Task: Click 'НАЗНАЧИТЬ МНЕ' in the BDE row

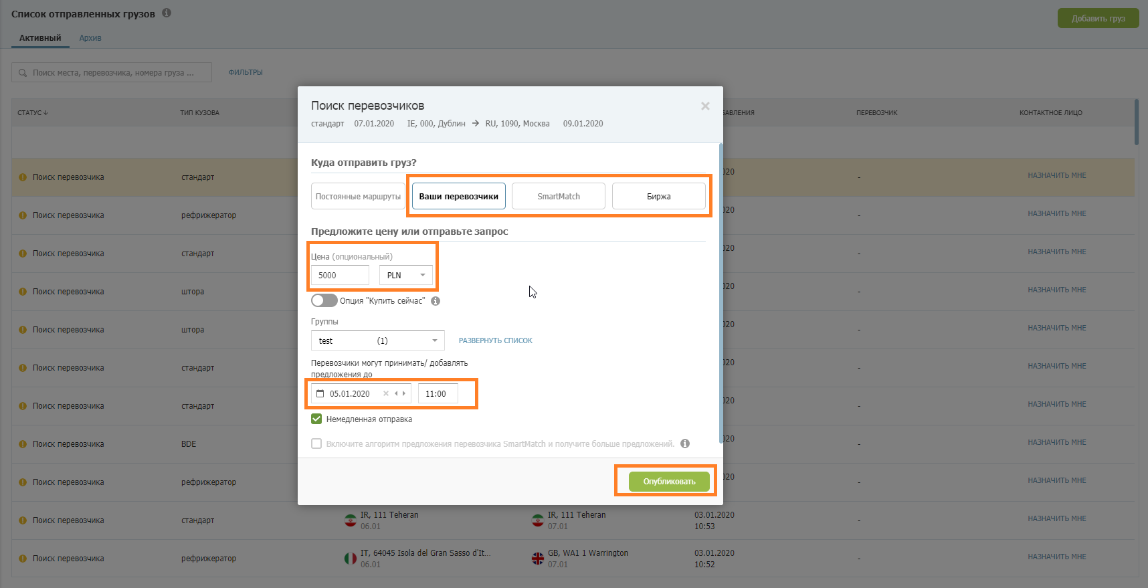Action: click(1057, 442)
